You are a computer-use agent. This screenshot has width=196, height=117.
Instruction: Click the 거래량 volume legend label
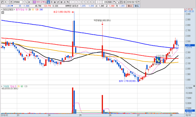6,86
